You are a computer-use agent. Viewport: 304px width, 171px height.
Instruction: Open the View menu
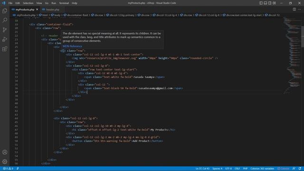39,3
